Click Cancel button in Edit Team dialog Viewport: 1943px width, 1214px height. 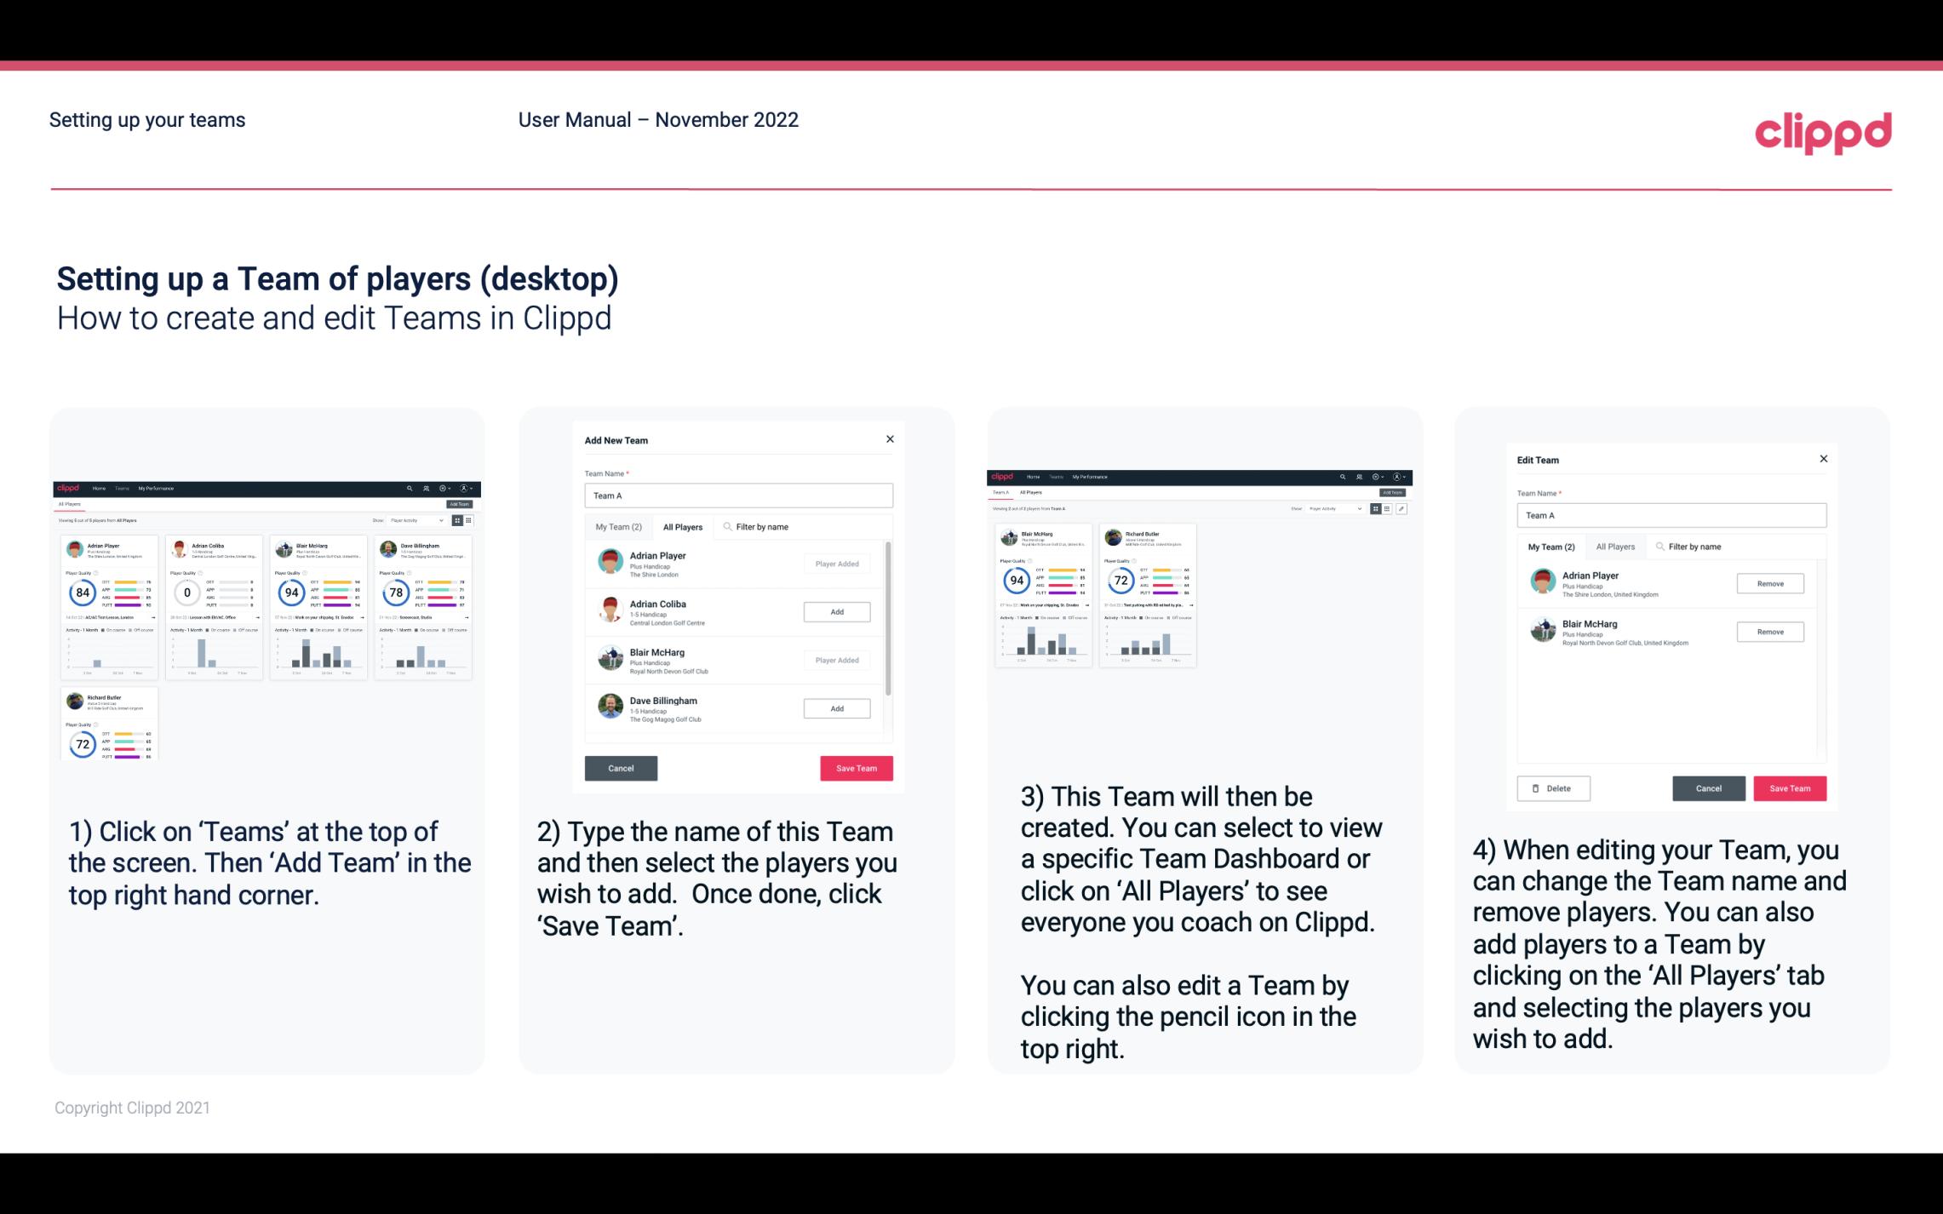pos(1708,787)
